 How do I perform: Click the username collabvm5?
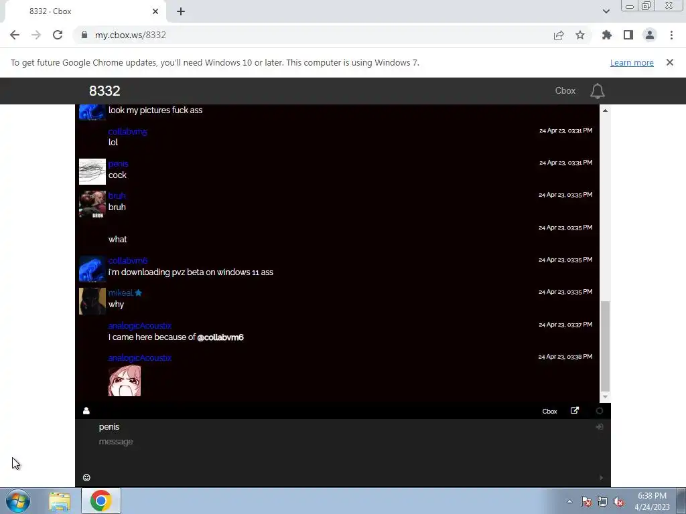click(128, 132)
